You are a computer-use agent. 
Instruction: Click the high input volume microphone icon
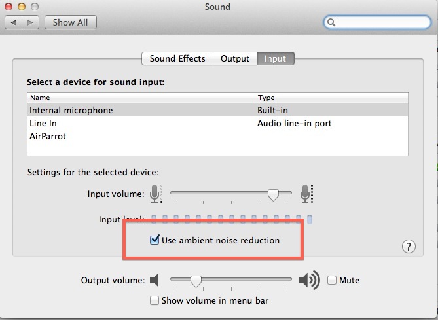pos(306,194)
